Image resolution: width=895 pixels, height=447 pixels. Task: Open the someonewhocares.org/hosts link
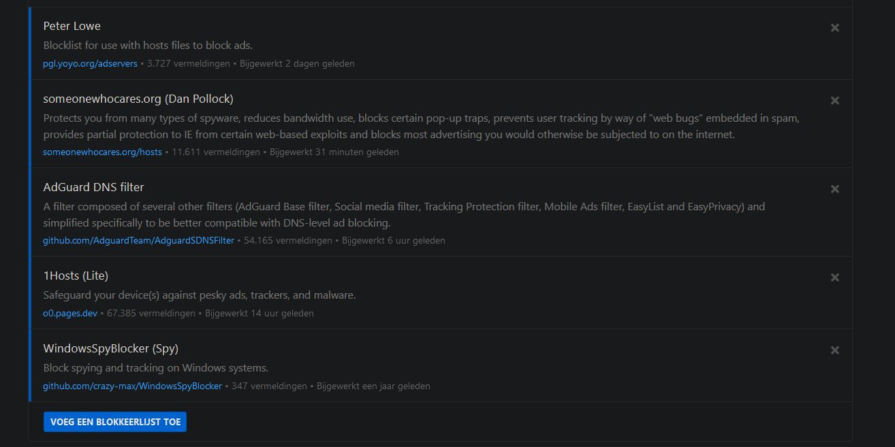tap(102, 152)
